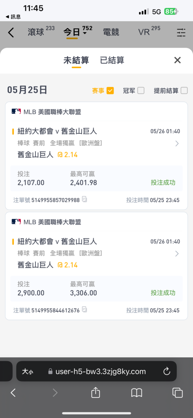Expand first bet details chevron
The width and height of the screenshot is (193, 418).
coord(177,144)
